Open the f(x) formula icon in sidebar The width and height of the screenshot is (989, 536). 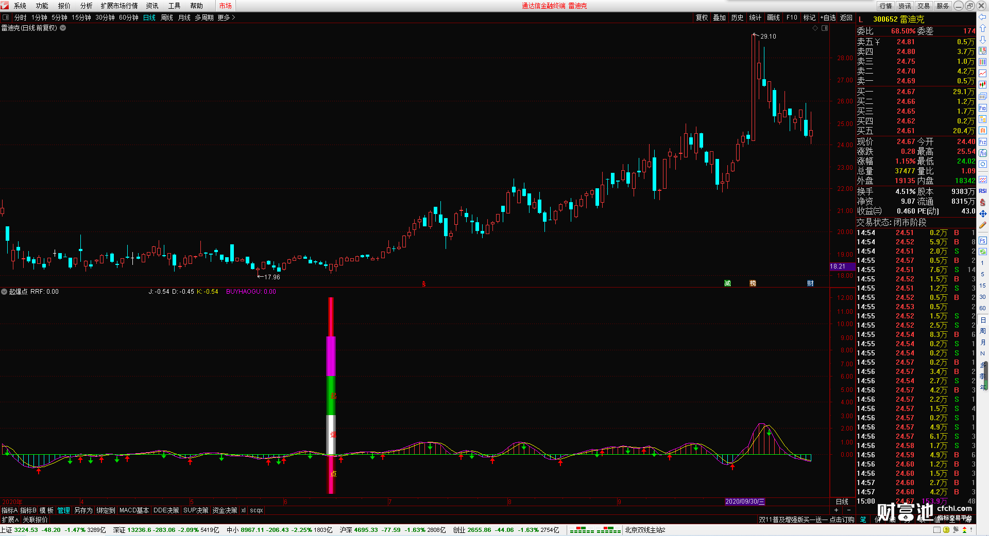click(x=982, y=153)
